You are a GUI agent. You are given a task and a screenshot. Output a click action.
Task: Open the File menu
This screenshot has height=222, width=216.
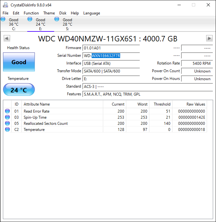pyautogui.click(x=5, y=13)
